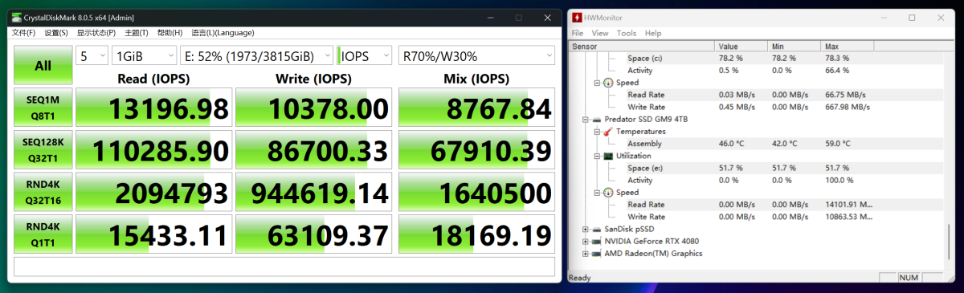Open the R70%/W30% mix ratio dropdown
The width and height of the screenshot is (964, 293).
(477, 55)
